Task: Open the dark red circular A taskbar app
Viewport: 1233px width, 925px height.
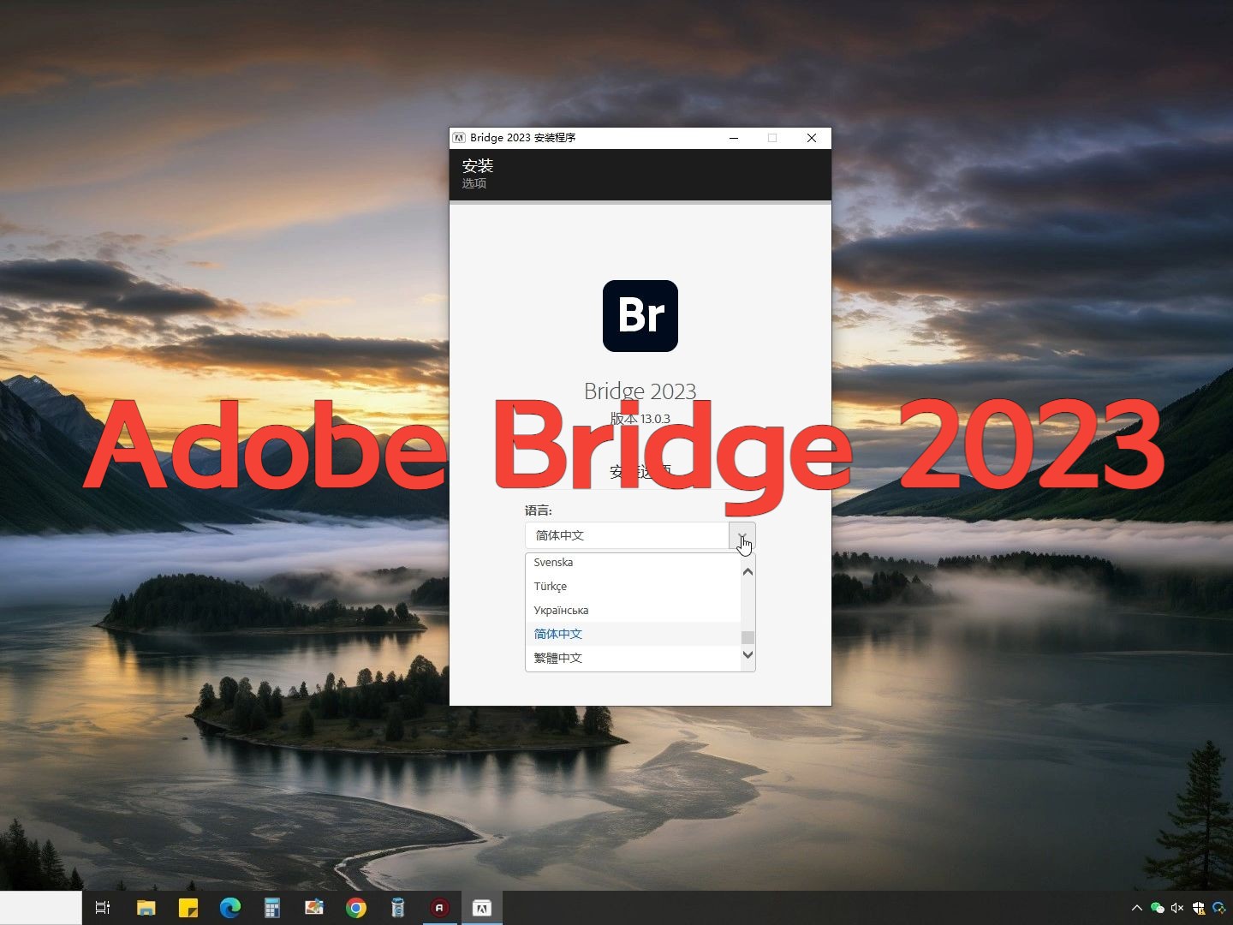Action: [x=439, y=908]
